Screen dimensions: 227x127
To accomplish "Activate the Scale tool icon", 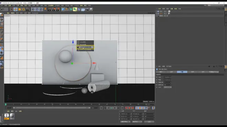I will (20, 9).
